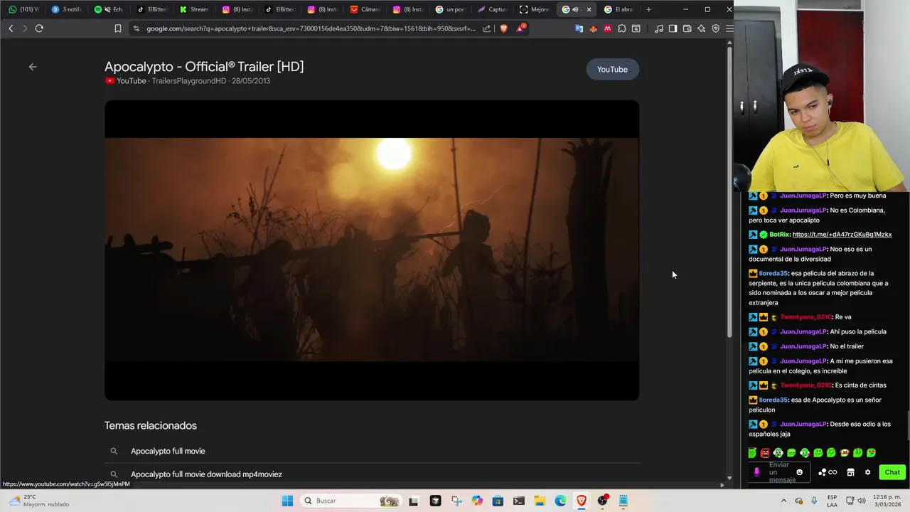This screenshot has width=910, height=512.
Task: Open the Terminal app from the taskbar
Action: pyautogui.click(x=519, y=501)
